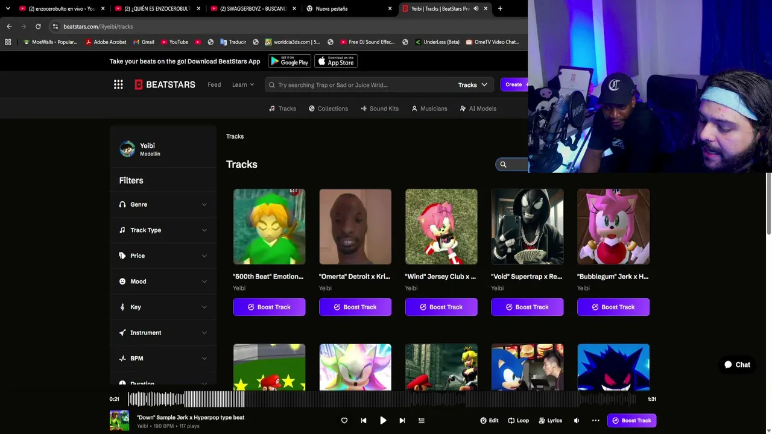Viewport: 772px width, 434px height.
Task: Click the BeatStars logo
Action: [165, 85]
